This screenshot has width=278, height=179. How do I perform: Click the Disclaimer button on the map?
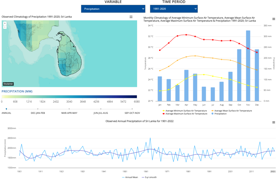(x=8, y=84)
